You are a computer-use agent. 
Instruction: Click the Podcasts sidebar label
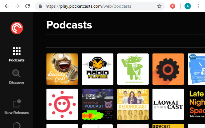17,60
